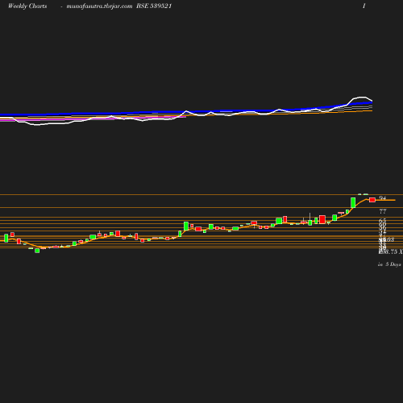The image size is (403, 403).
Task: Click the "Weekly Charts" title text
Action: 27,6
